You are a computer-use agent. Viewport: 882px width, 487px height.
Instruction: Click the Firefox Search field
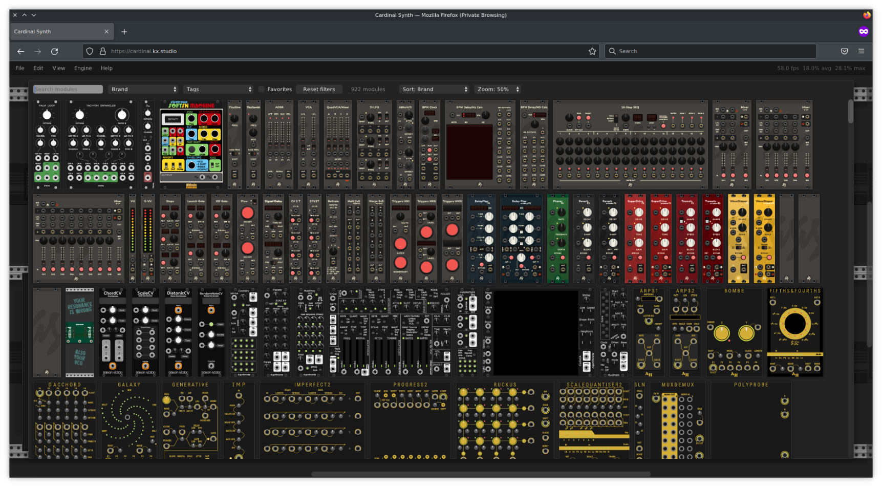(x=711, y=51)
